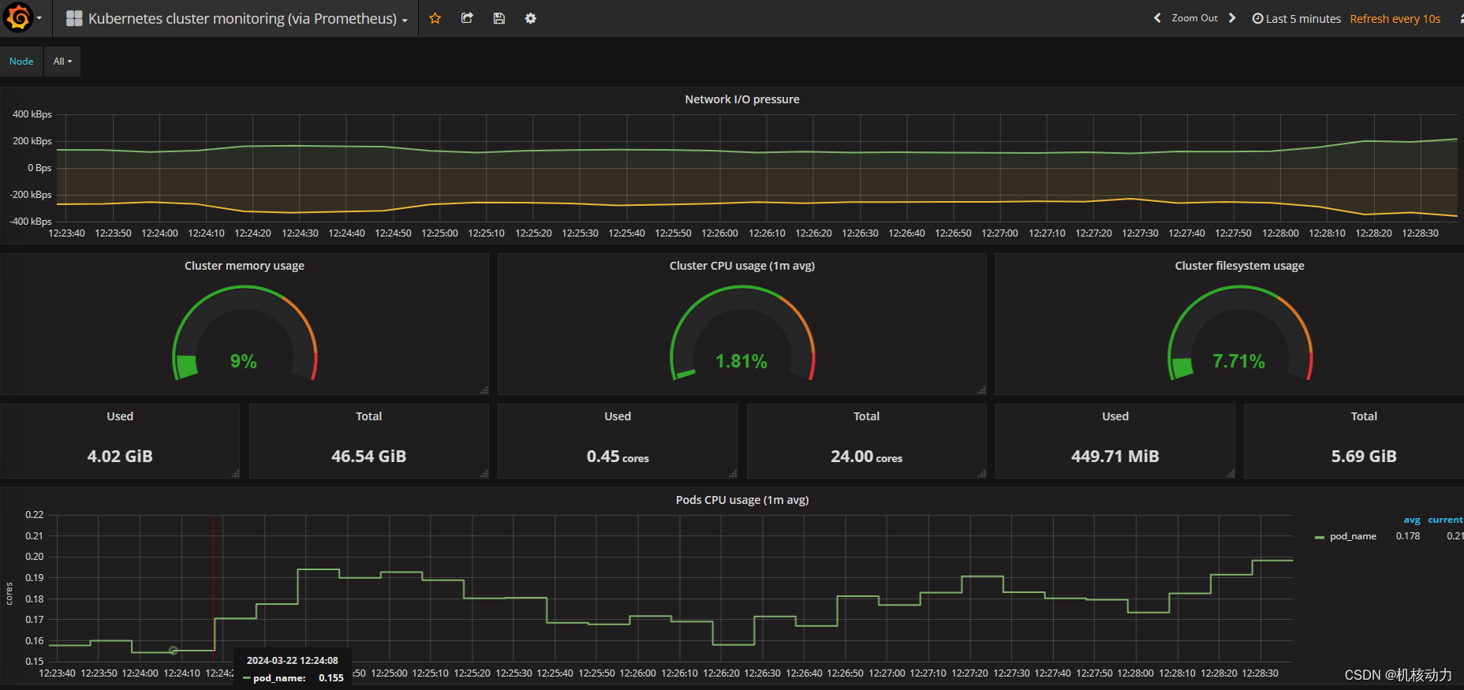The width and height of the screenshot is (1464, 690).
Task: Click the 1.81% CPU gauge
Action: point(742,334)
